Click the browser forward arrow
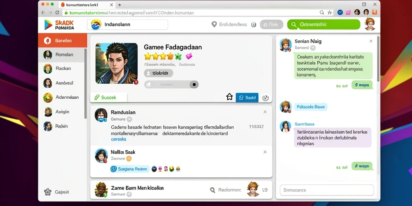Screen dimensions: 412x206 click(x=50, y=12)
